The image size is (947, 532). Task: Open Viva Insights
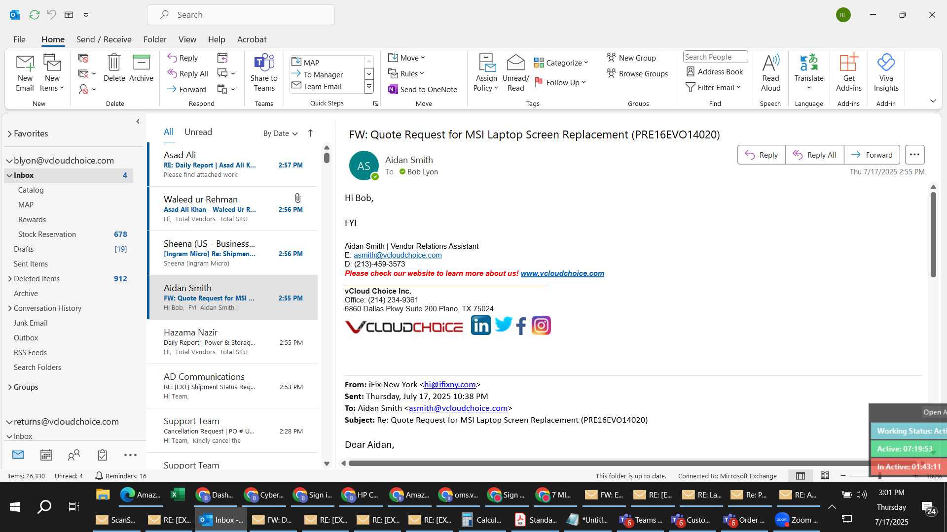(886, 73)
